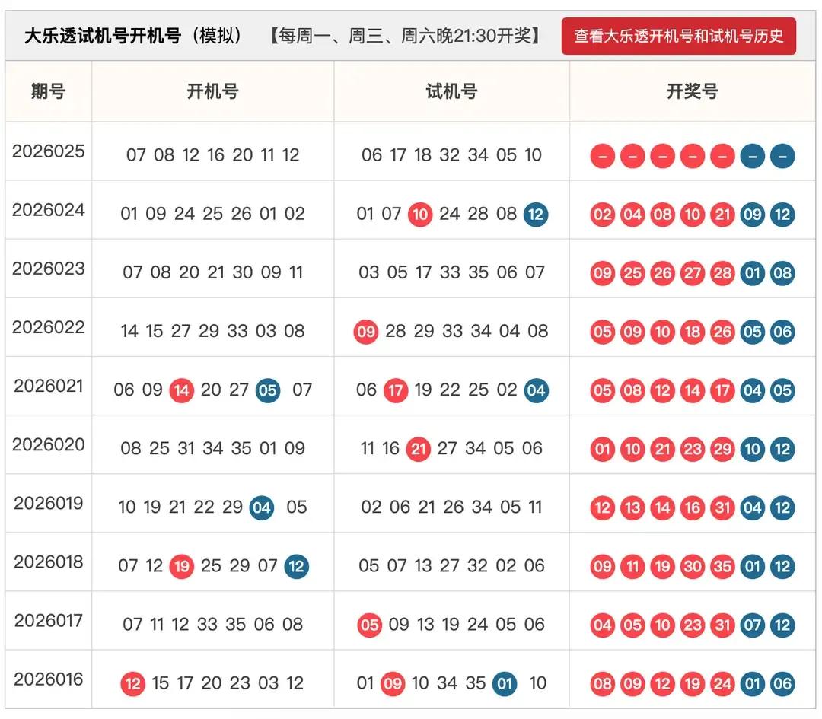Click the first dash placeholder ball of 2026025
The height and width of the screenshot is (719, 822).
(x=602, y=156)
